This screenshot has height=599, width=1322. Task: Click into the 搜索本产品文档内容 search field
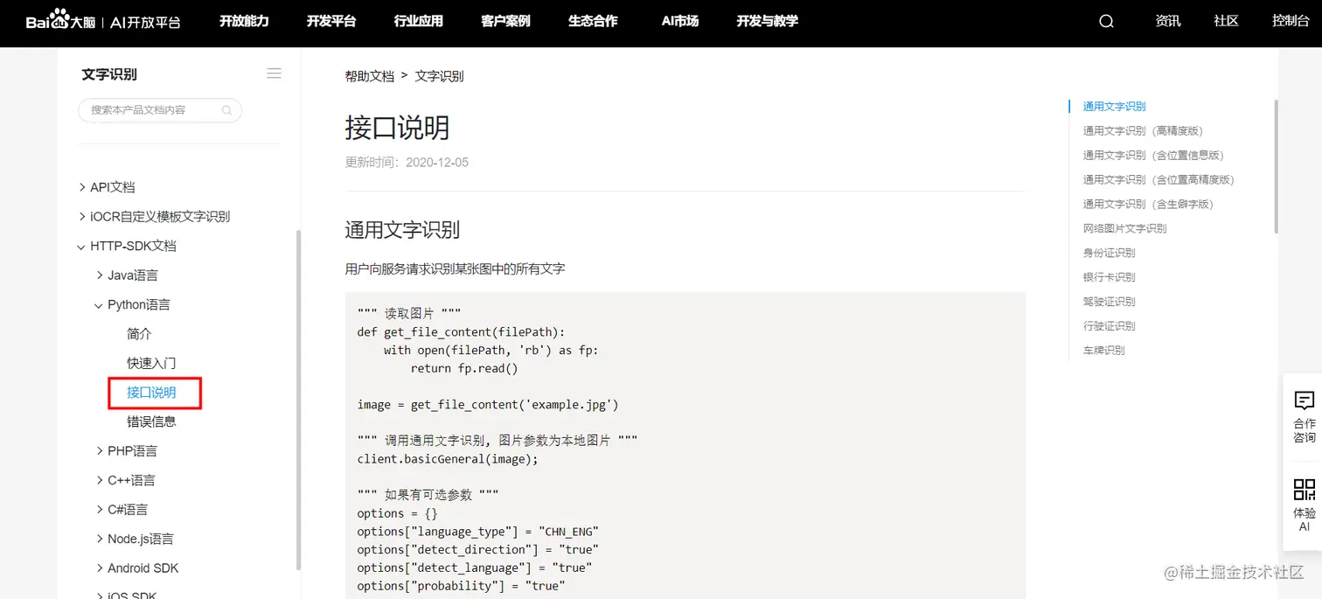tap(160, 110)
